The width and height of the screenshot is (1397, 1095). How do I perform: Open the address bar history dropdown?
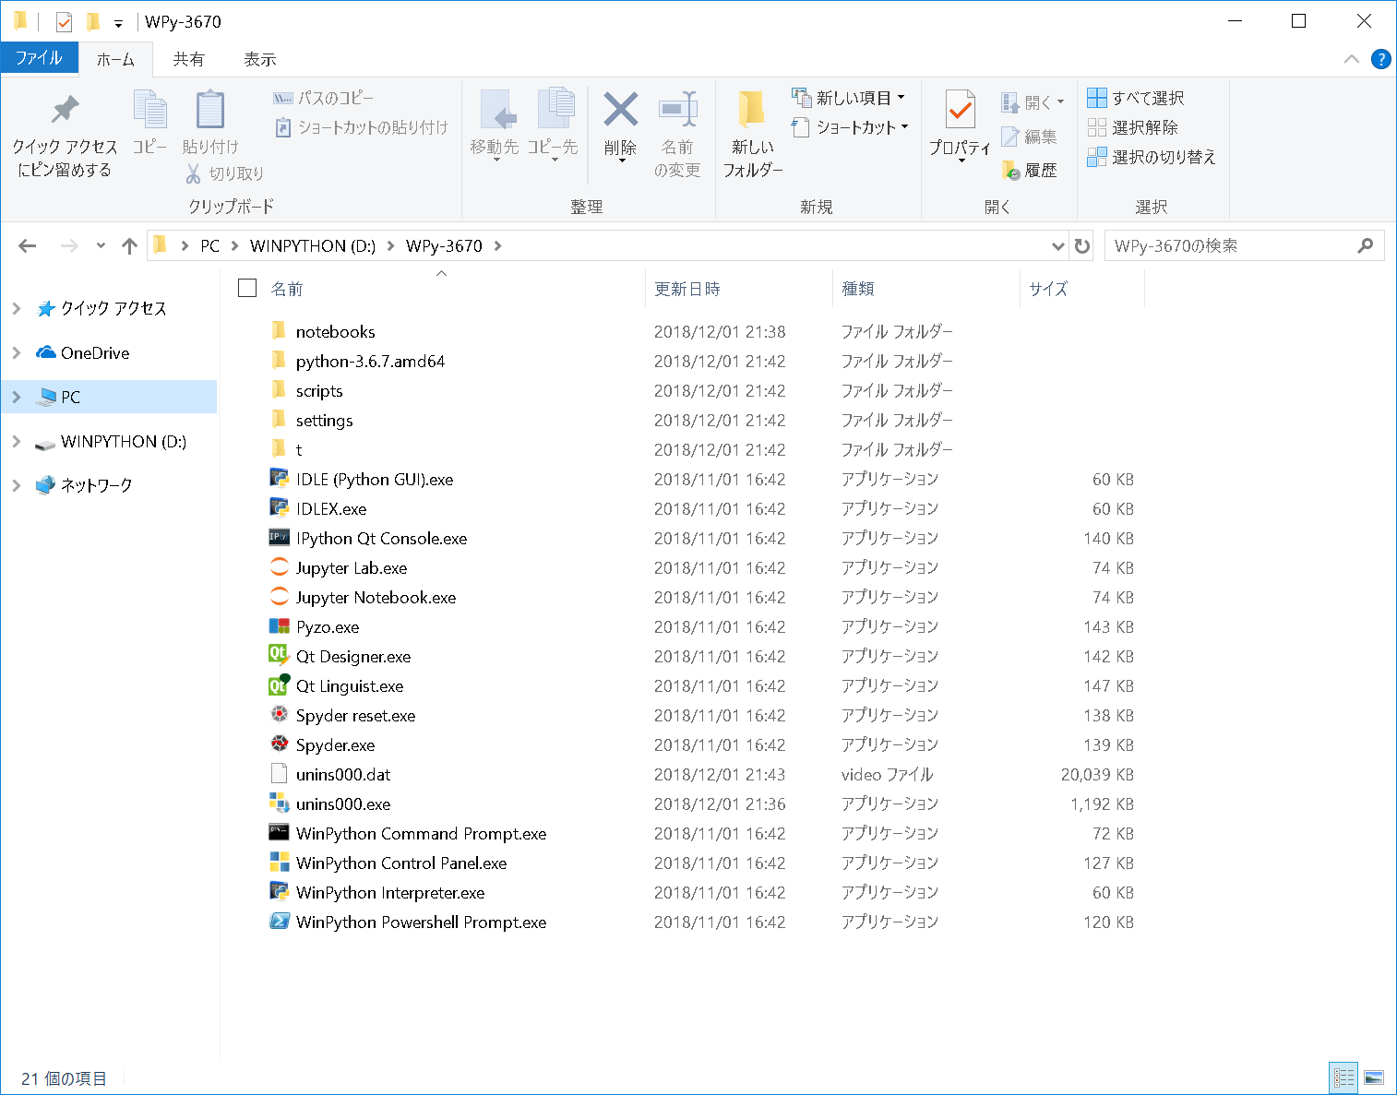pyautogui.click(x=1057, y=245)
